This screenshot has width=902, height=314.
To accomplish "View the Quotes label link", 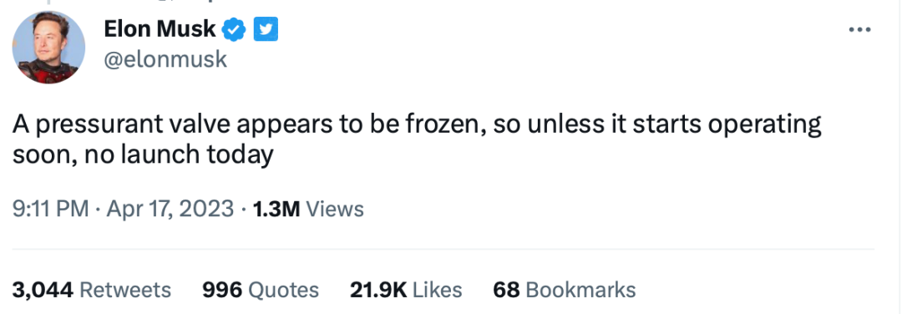I will coord(283,289).
